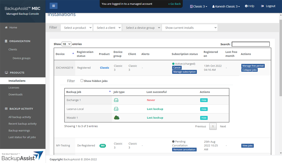Image resolution: width=282 pixels, height=163 pixels.
Task: Click the Backup job column sort arrow
Action: [110, 91]
